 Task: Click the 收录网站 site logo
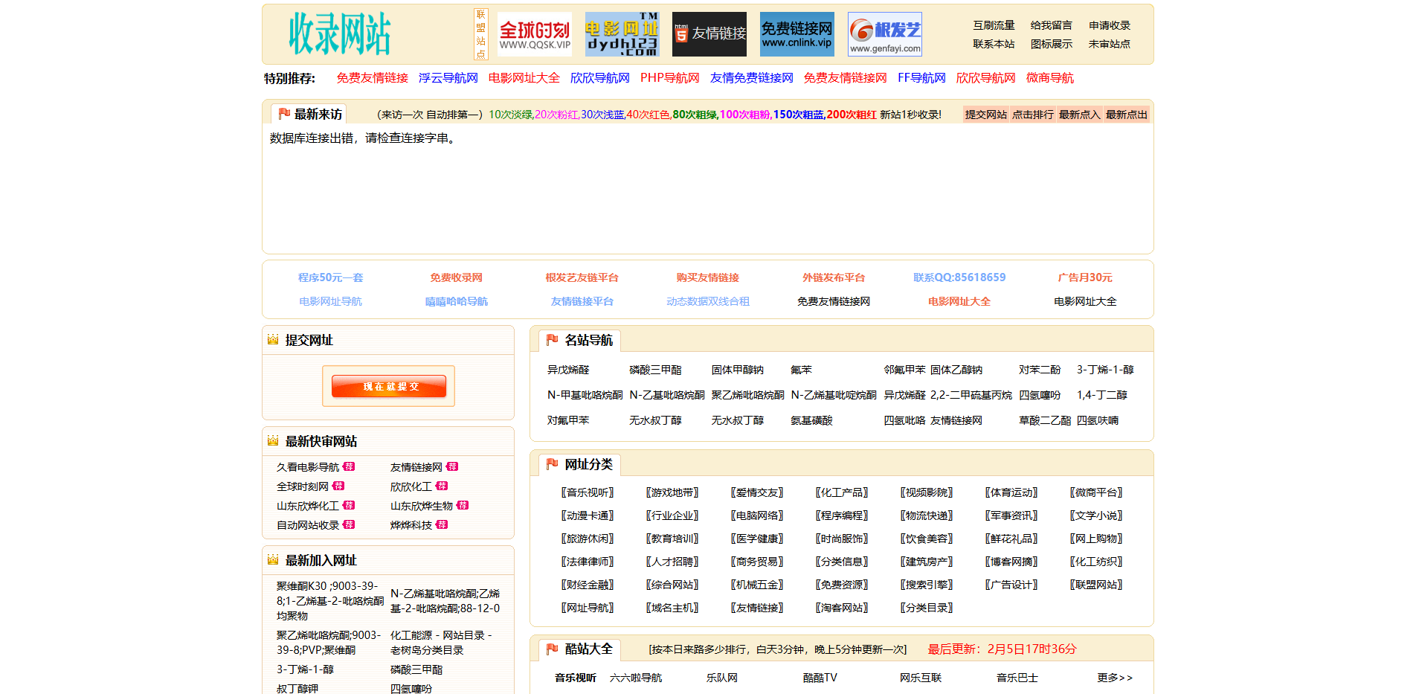pyautogui.click(x=340, y=33)
